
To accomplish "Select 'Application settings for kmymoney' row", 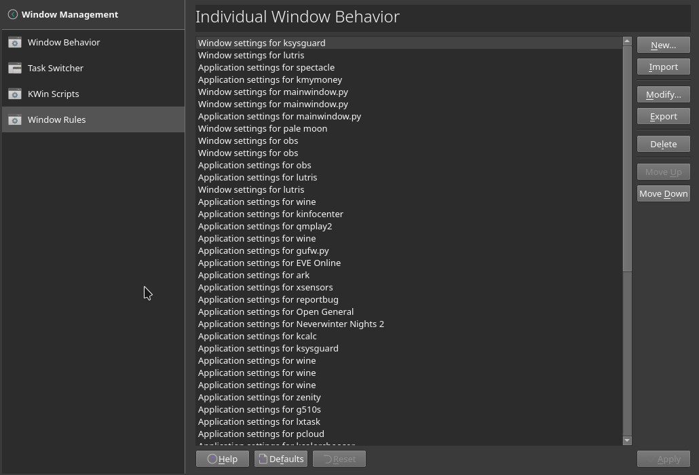I will 409,80.
